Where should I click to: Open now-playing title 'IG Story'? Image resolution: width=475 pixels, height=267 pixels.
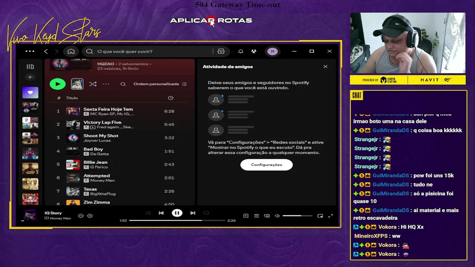(53, 213)
